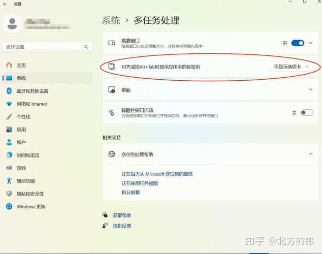Search using the magnifier icon

tap(86, 47)
